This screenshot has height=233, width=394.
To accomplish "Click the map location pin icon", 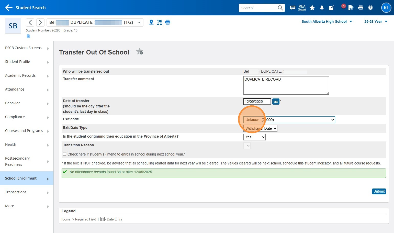I will (x=151, y=22).
